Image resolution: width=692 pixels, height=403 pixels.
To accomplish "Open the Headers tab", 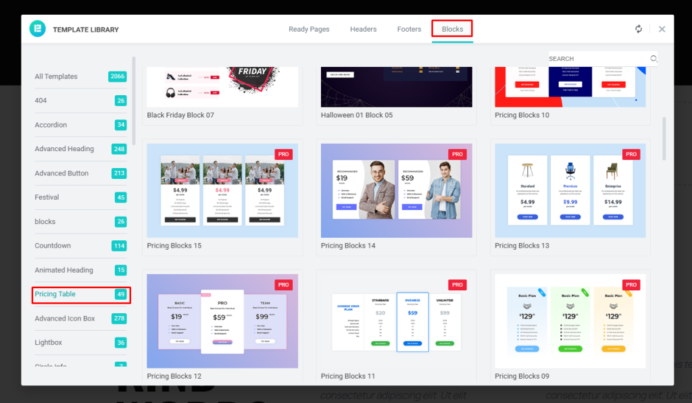I will pos(363,29).
